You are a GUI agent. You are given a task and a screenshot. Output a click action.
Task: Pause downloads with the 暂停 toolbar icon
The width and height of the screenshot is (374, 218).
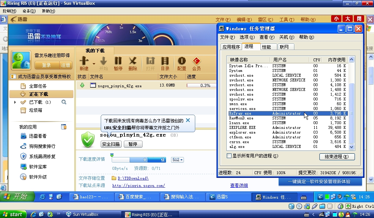click(x=118, y=63)
